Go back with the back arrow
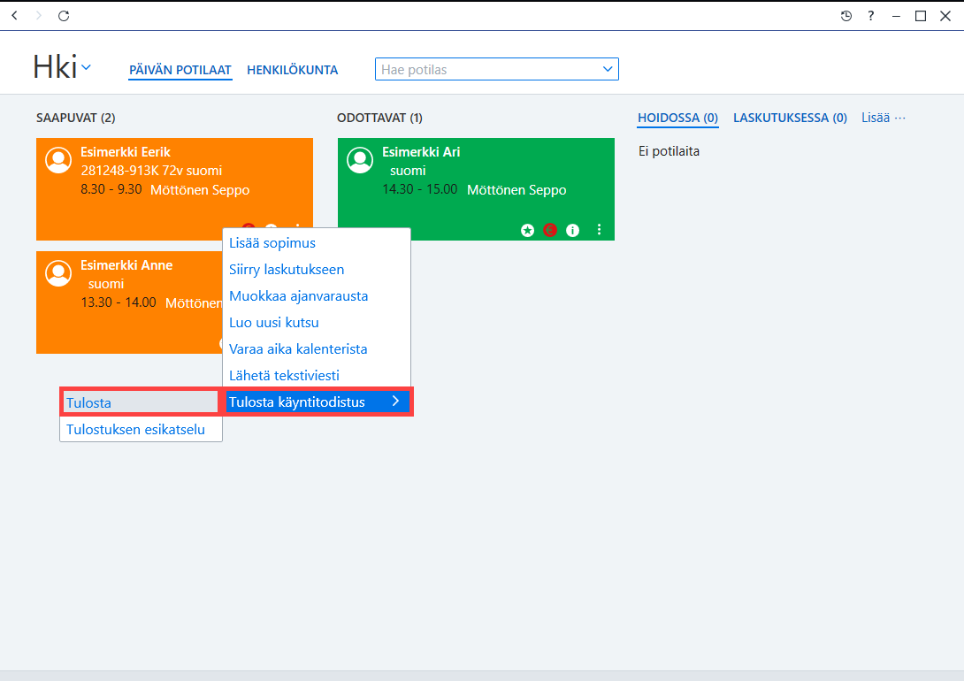The height and width of the screenshot is (681, 964). pyautogui.click(x=15, y=15)
